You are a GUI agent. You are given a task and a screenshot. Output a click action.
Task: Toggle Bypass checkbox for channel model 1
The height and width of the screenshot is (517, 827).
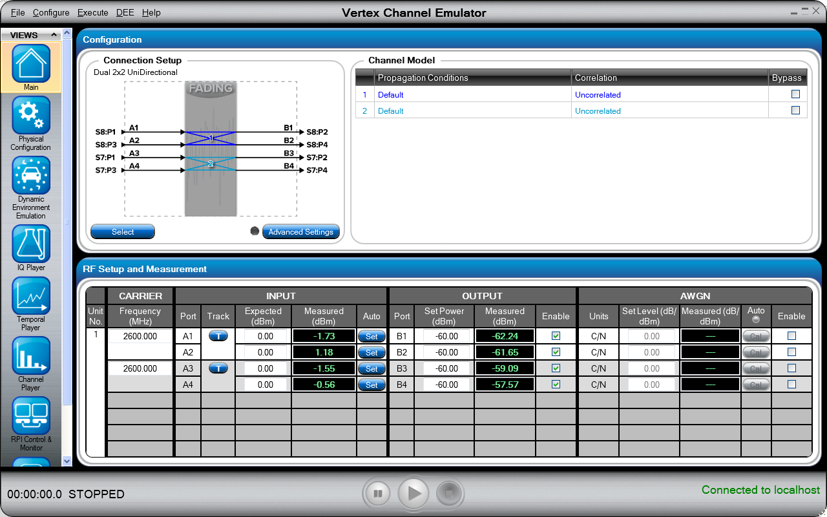click(x=795, y=94)
